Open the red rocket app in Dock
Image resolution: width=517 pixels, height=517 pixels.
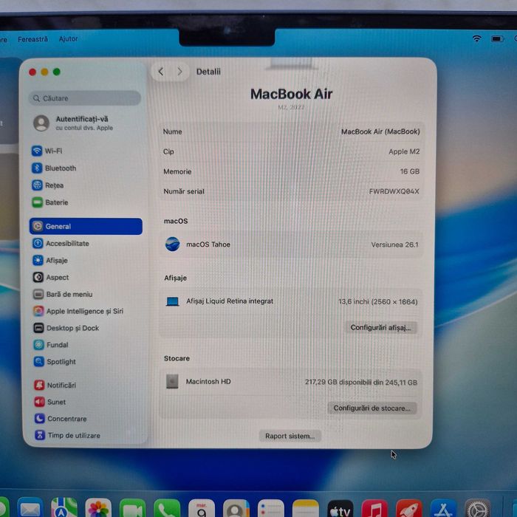tap(409, 509)
